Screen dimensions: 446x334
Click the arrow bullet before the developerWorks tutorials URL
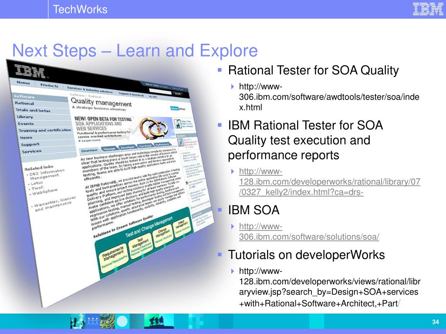pyautogui.click(x=233, y=271)
